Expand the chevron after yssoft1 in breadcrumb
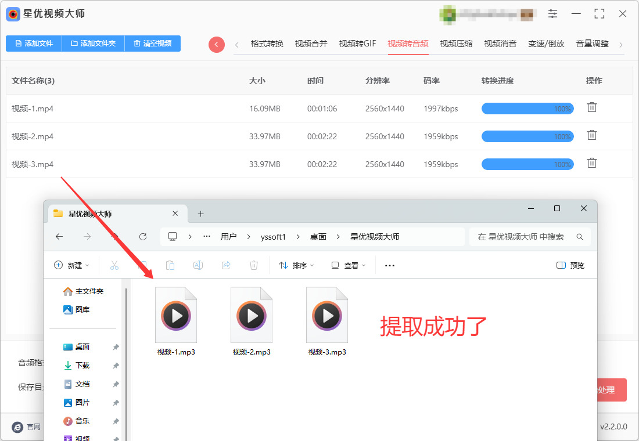 298,237
